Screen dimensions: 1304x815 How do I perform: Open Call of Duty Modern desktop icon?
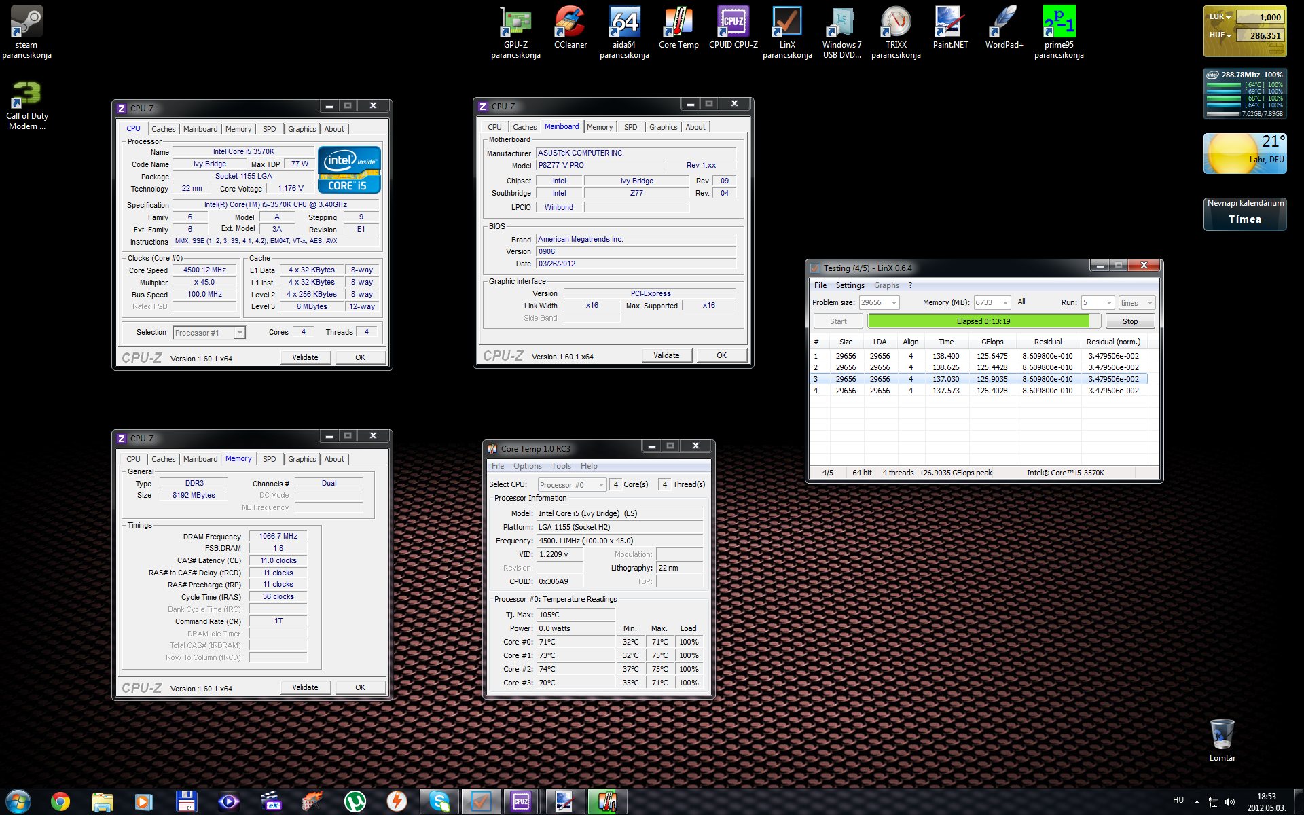26,105
